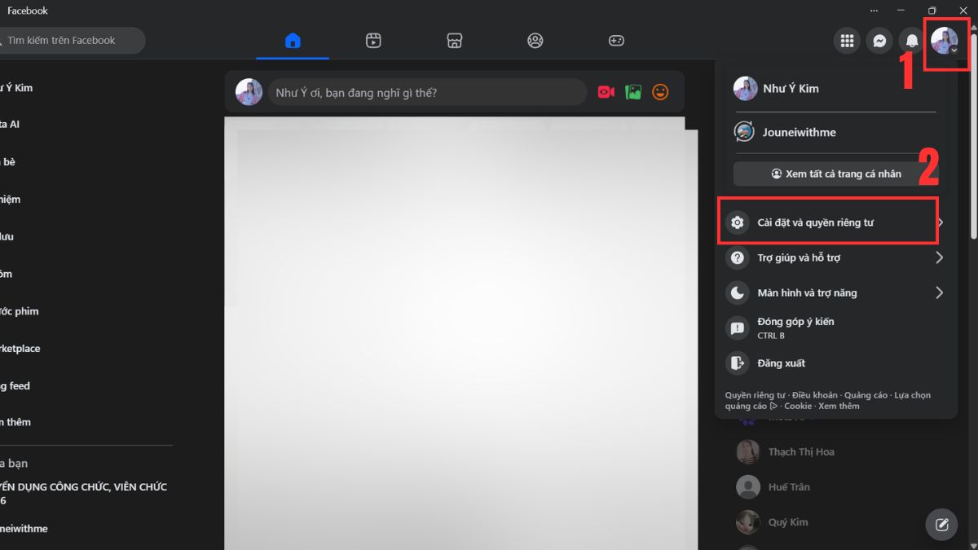This screenshot has width=978, height=550.
Task: Click the logout door icon
Action: click(x=738, y=363)
